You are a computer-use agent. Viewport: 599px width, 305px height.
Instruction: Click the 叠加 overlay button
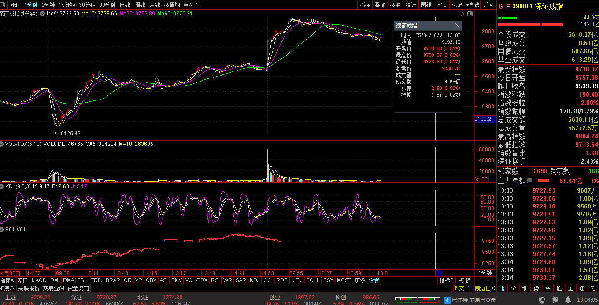[380, 5]
